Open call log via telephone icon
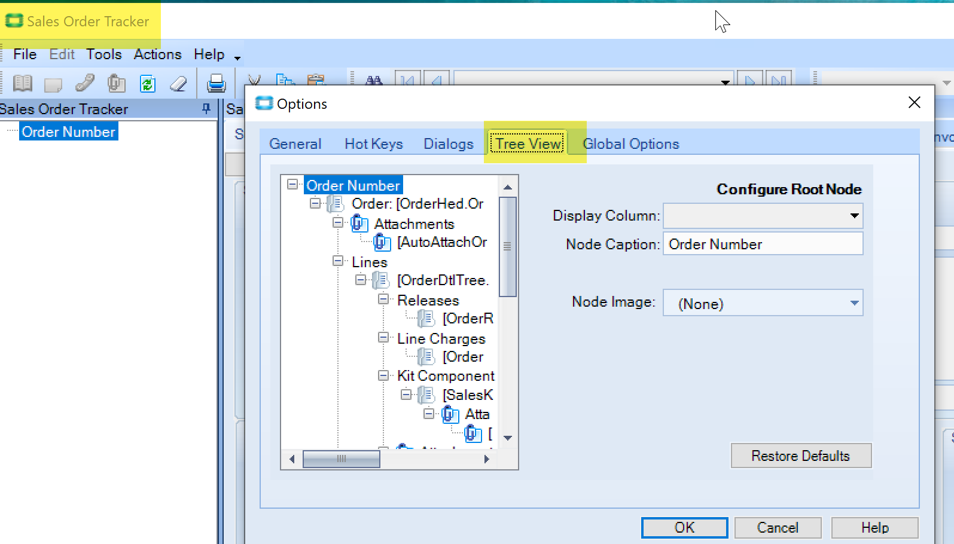 click(85, 83)
